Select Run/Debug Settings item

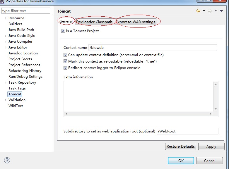(25, 76)
